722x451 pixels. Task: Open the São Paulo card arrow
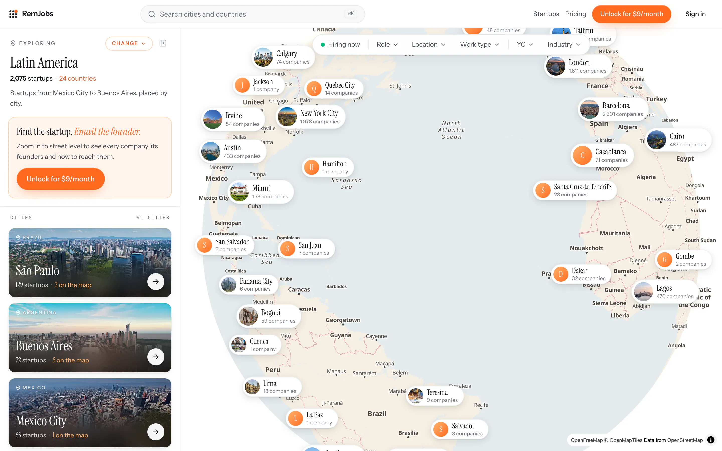click(x=156, y=282)
